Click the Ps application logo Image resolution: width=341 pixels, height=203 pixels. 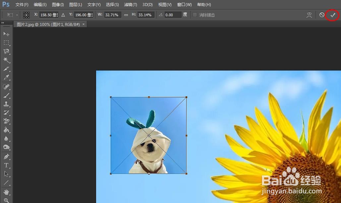(x=6, y=4)
